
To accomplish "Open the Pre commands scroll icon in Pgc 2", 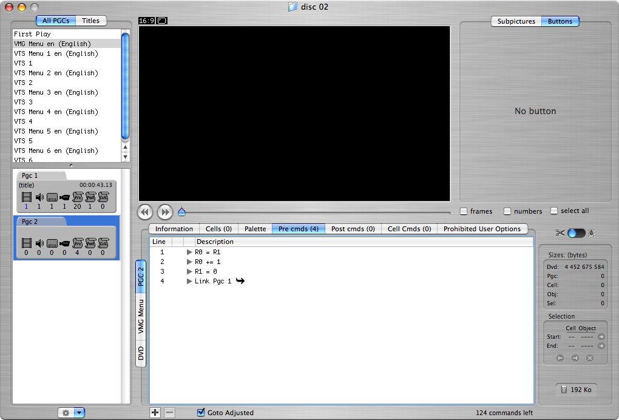I will [x=78, y=243].
